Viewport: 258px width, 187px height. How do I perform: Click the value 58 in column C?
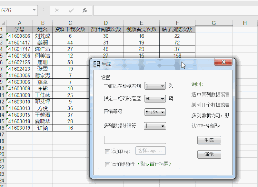70,62
